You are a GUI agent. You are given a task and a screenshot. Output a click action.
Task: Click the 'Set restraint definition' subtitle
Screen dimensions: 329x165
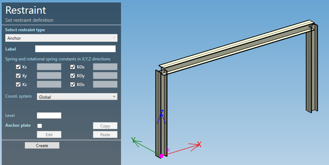point(29,20)
